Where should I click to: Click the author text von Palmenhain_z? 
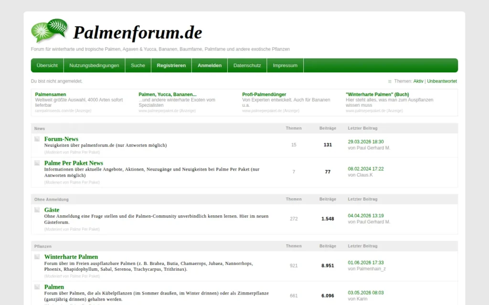click(367, 269)
